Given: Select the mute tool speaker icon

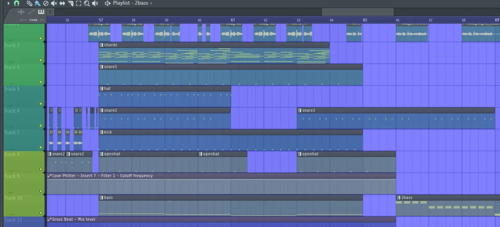Looking at the screenshot, I should point(54,3).
